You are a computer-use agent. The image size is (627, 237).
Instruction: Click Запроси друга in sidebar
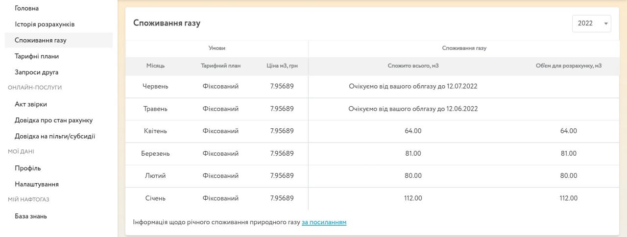tap(37, 72)
